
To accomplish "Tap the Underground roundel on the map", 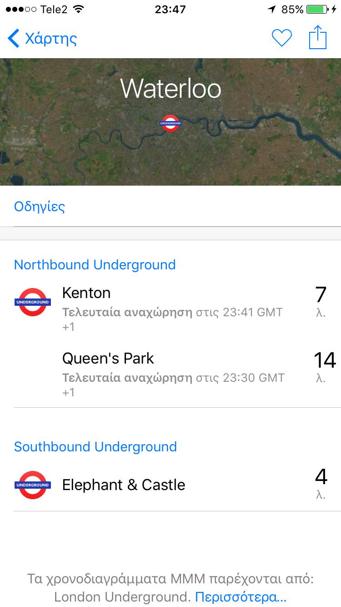I will click(171, 123).
